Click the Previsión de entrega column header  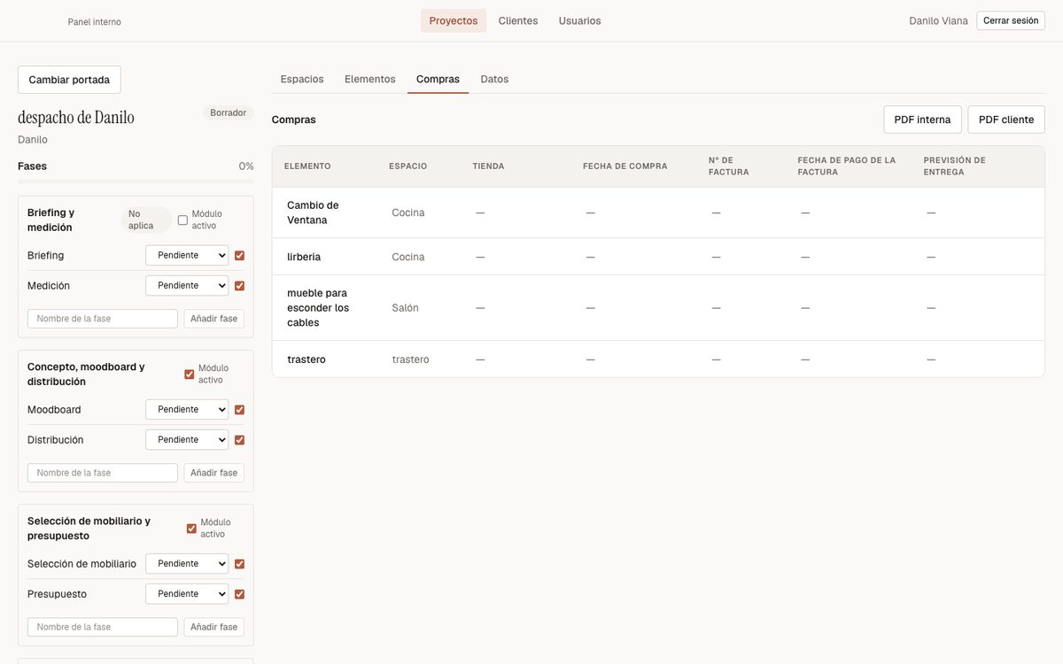(x=955, y=166)
